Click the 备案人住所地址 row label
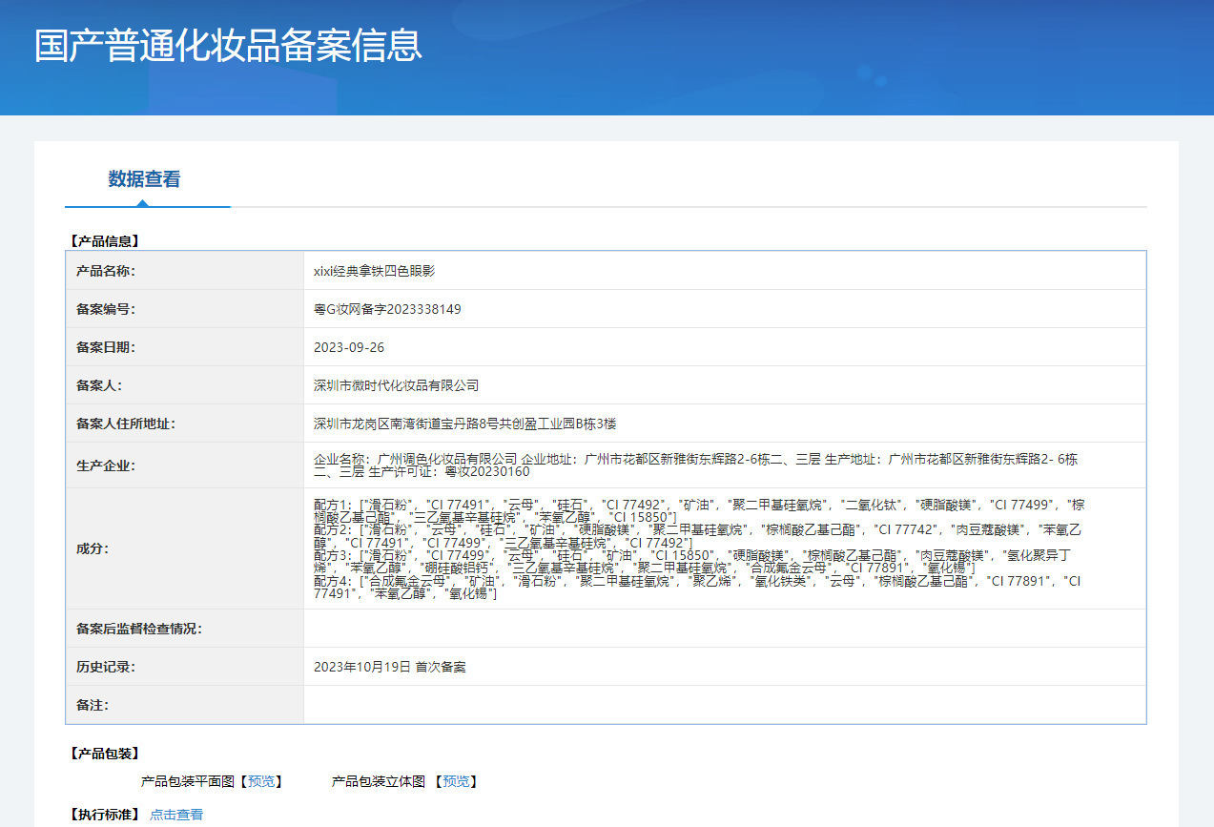This screenshot has width=1214, height=827. coord(126,424)
